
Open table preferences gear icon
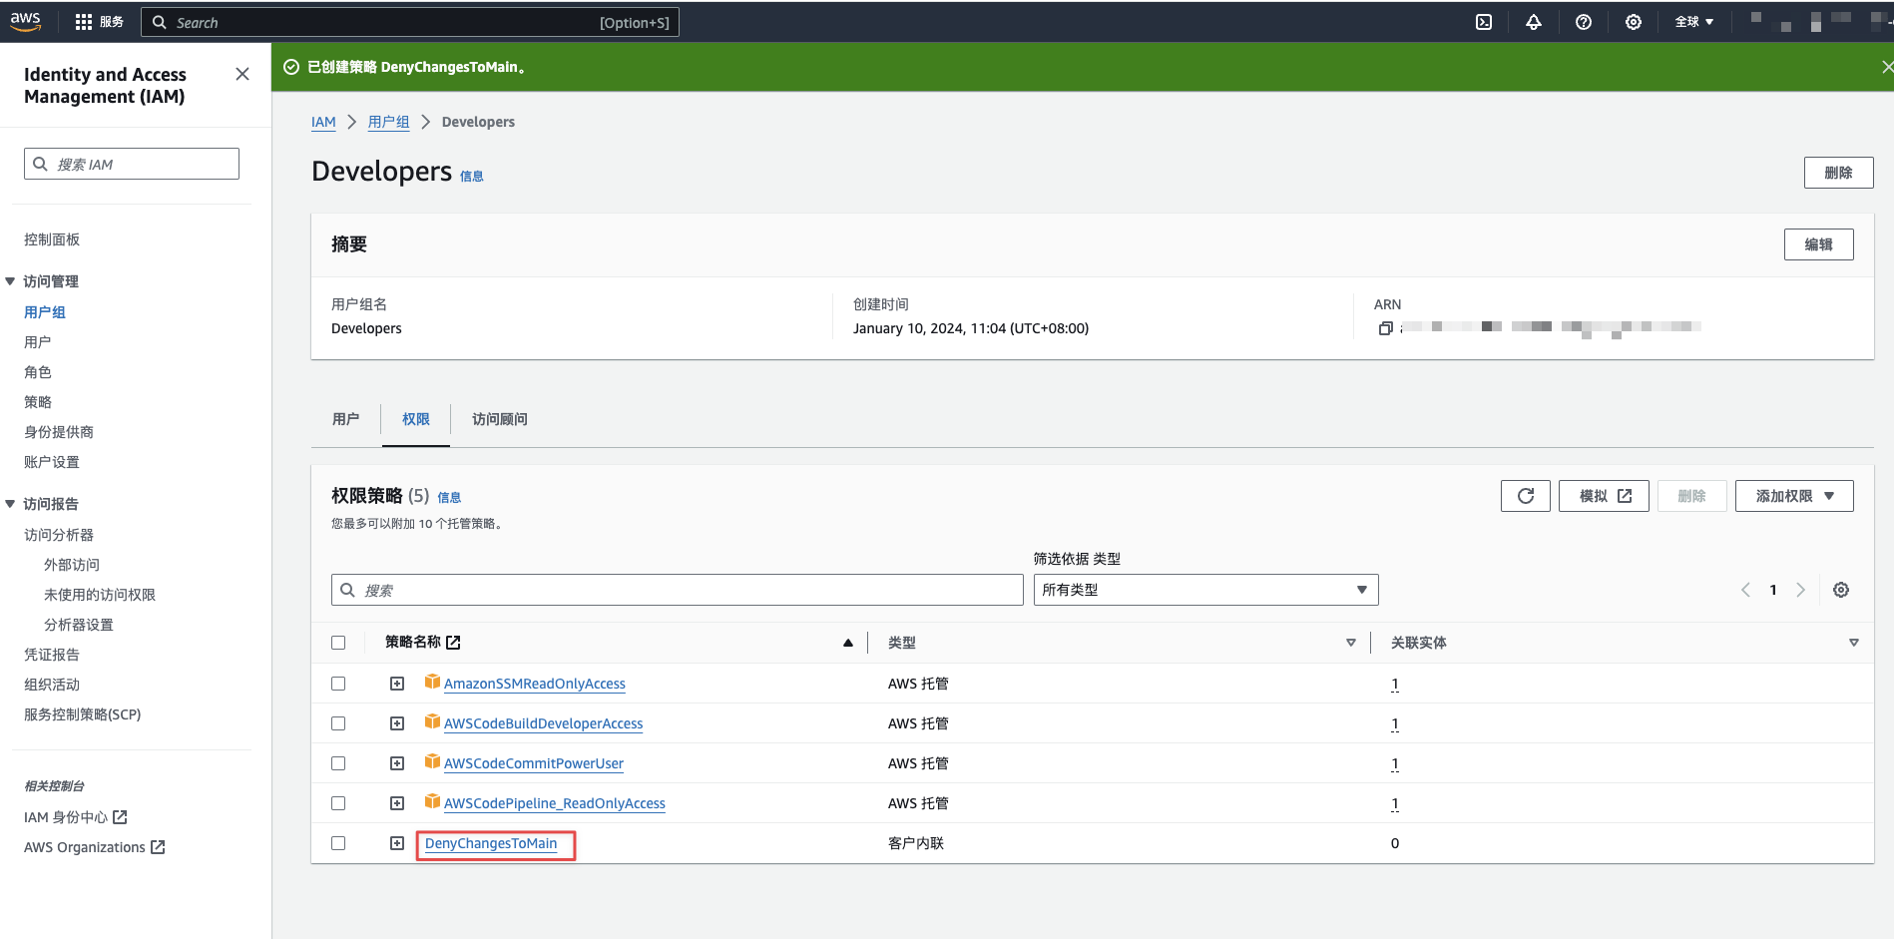tap(1841, 590)
